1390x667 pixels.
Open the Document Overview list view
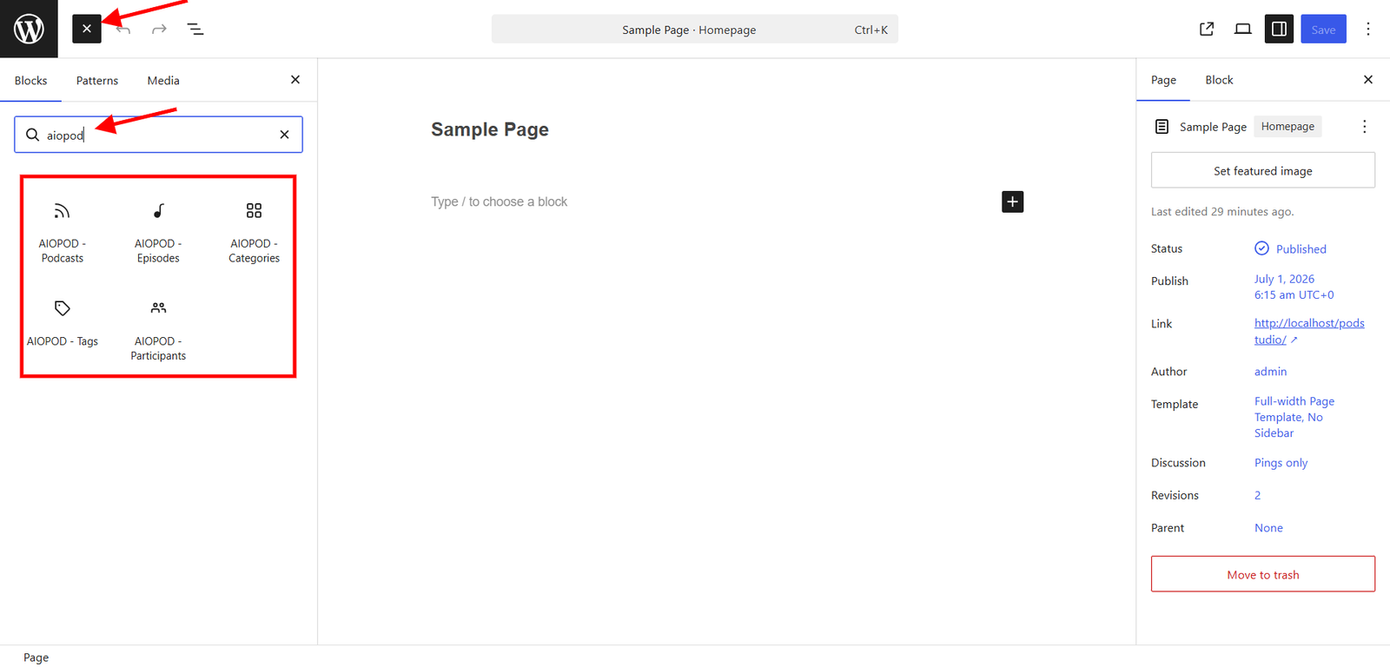pos(195,30)
